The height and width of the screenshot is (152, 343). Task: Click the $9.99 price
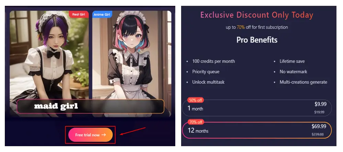[x=320, y=104]
